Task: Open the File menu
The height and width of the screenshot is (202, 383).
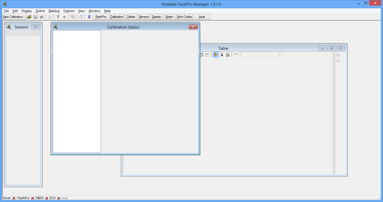Action: (x=6, y=11)
